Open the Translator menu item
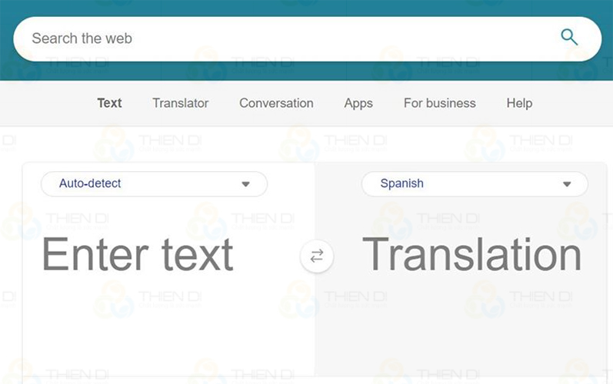 coord(180,103)
